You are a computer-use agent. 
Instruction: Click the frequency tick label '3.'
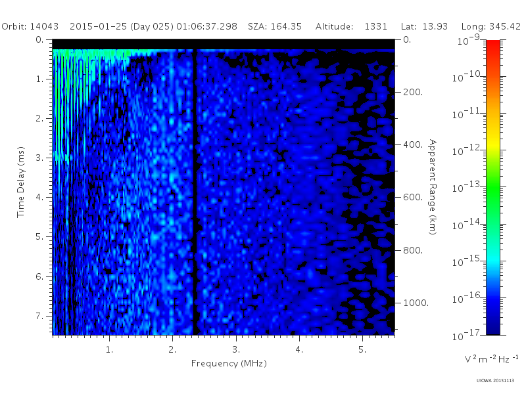pyautogui.click(x=236, y=349)
